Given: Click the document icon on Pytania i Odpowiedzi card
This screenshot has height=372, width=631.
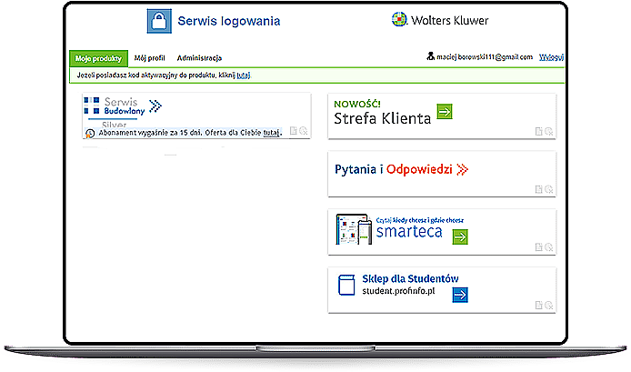Looking at the screenshot, I should [x=539, y=189].
